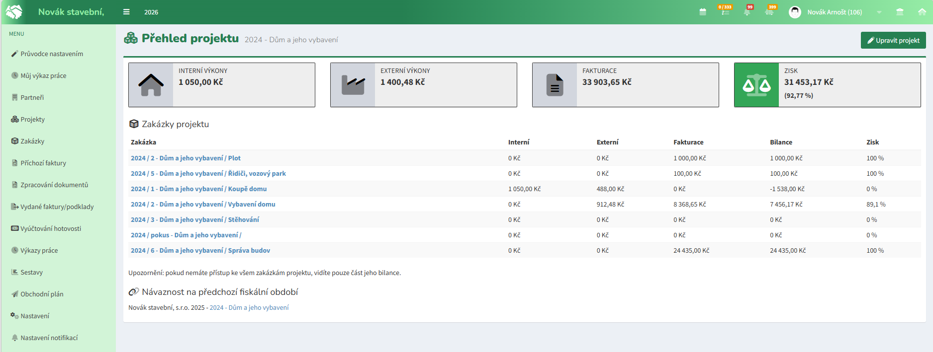Open job 2024 / 2 Plot link

tap(186, 158)
